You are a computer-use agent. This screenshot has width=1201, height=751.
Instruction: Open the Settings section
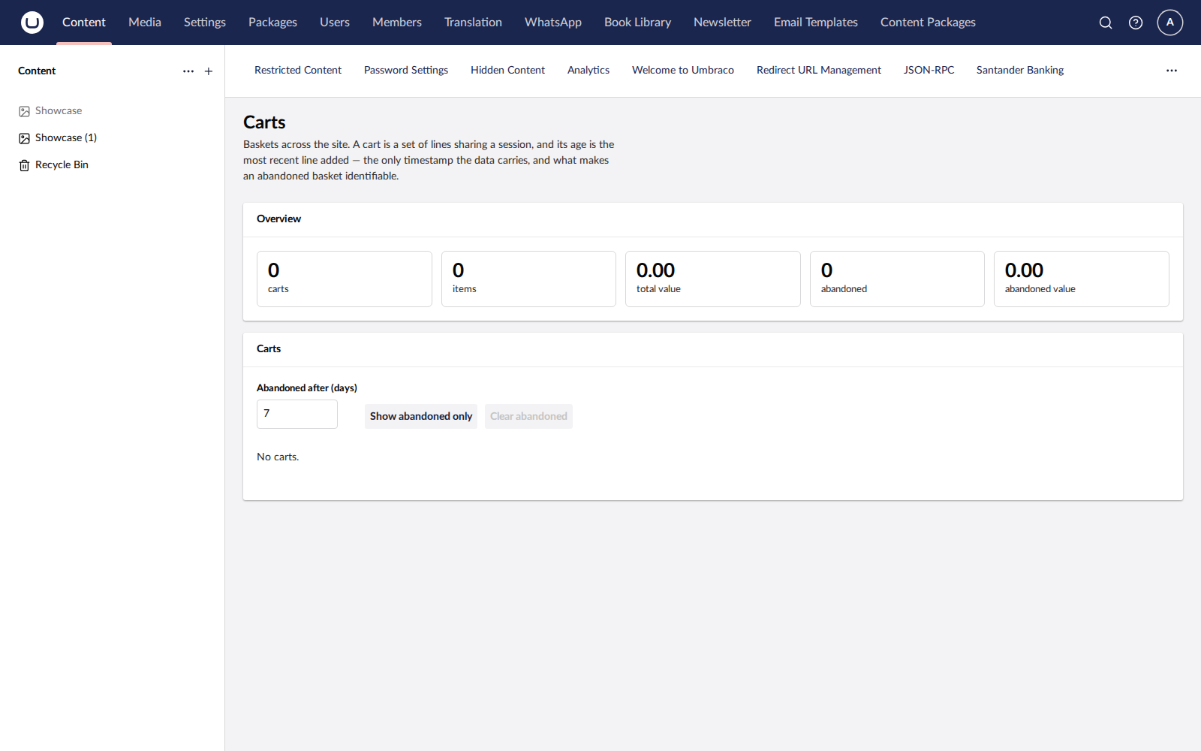click(205, 23)
